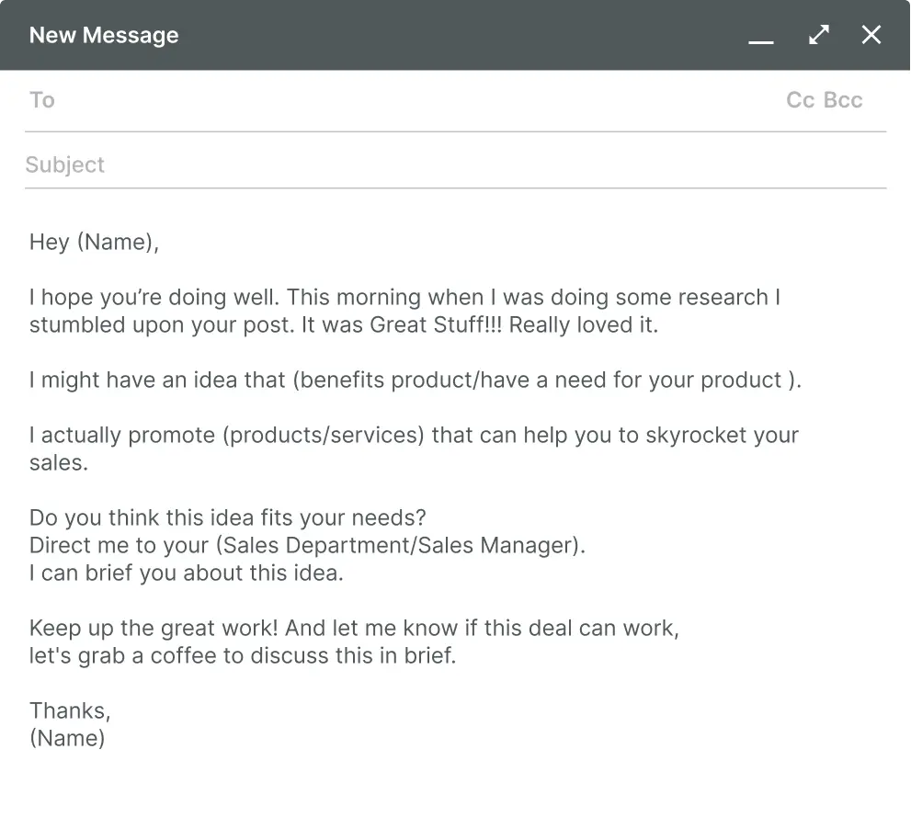Expand the compose window to full screen

(818, 35)
